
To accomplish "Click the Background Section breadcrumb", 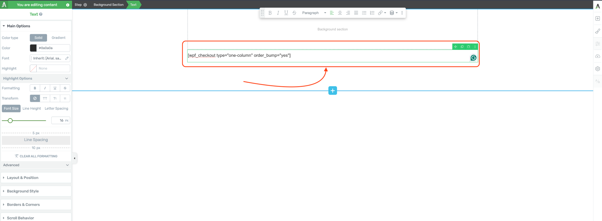I will point(108,5).
